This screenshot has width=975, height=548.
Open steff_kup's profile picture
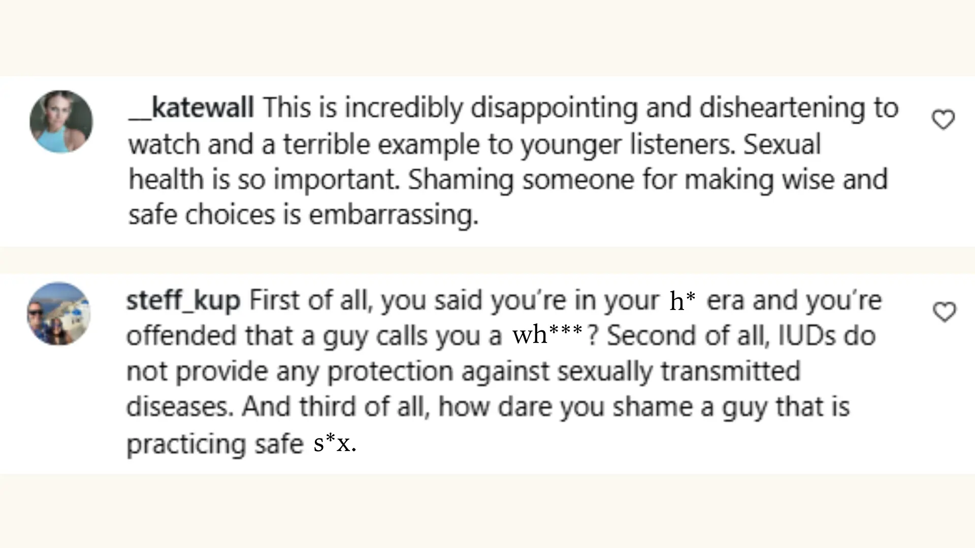click(x=59, y=314)
